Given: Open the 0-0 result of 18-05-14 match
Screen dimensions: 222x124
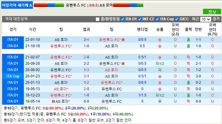Looking at the screenshot, I should 86,101.
